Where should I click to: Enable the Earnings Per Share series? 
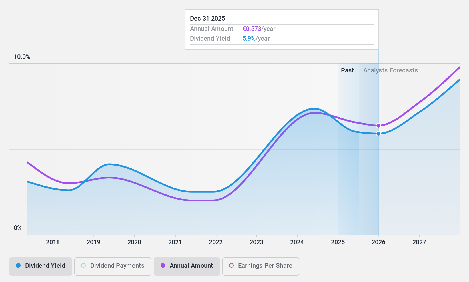click(x=261, y=267)
